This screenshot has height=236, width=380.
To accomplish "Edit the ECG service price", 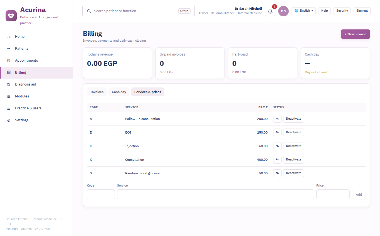I will 277,132.
